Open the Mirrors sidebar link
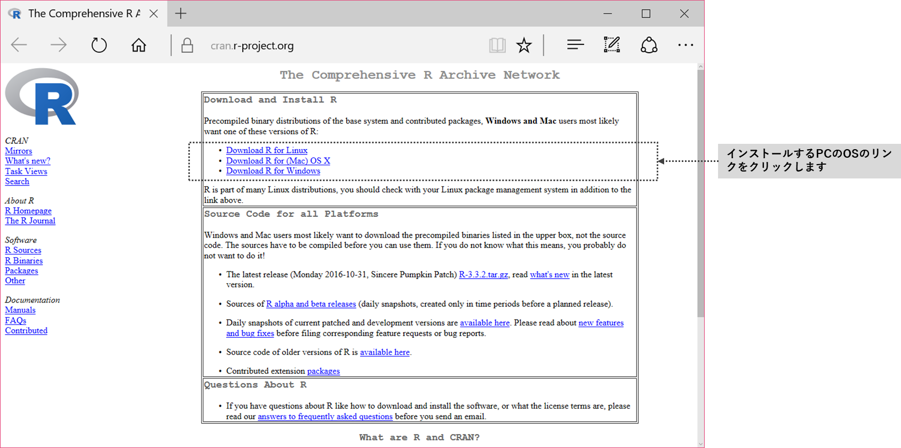This screenshot has width=901, height=448. point(19,151)
